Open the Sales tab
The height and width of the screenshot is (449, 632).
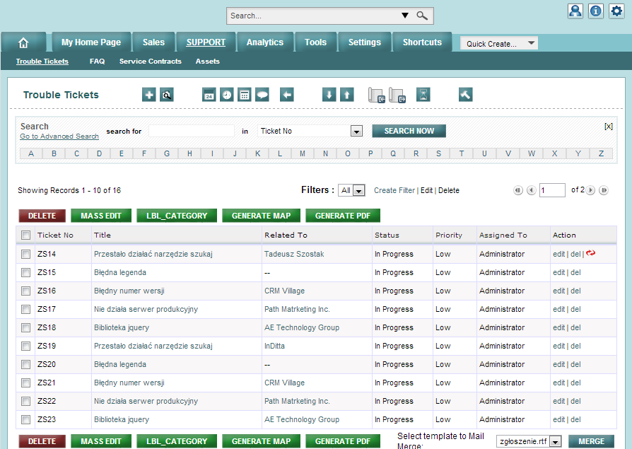coord(153,42)
